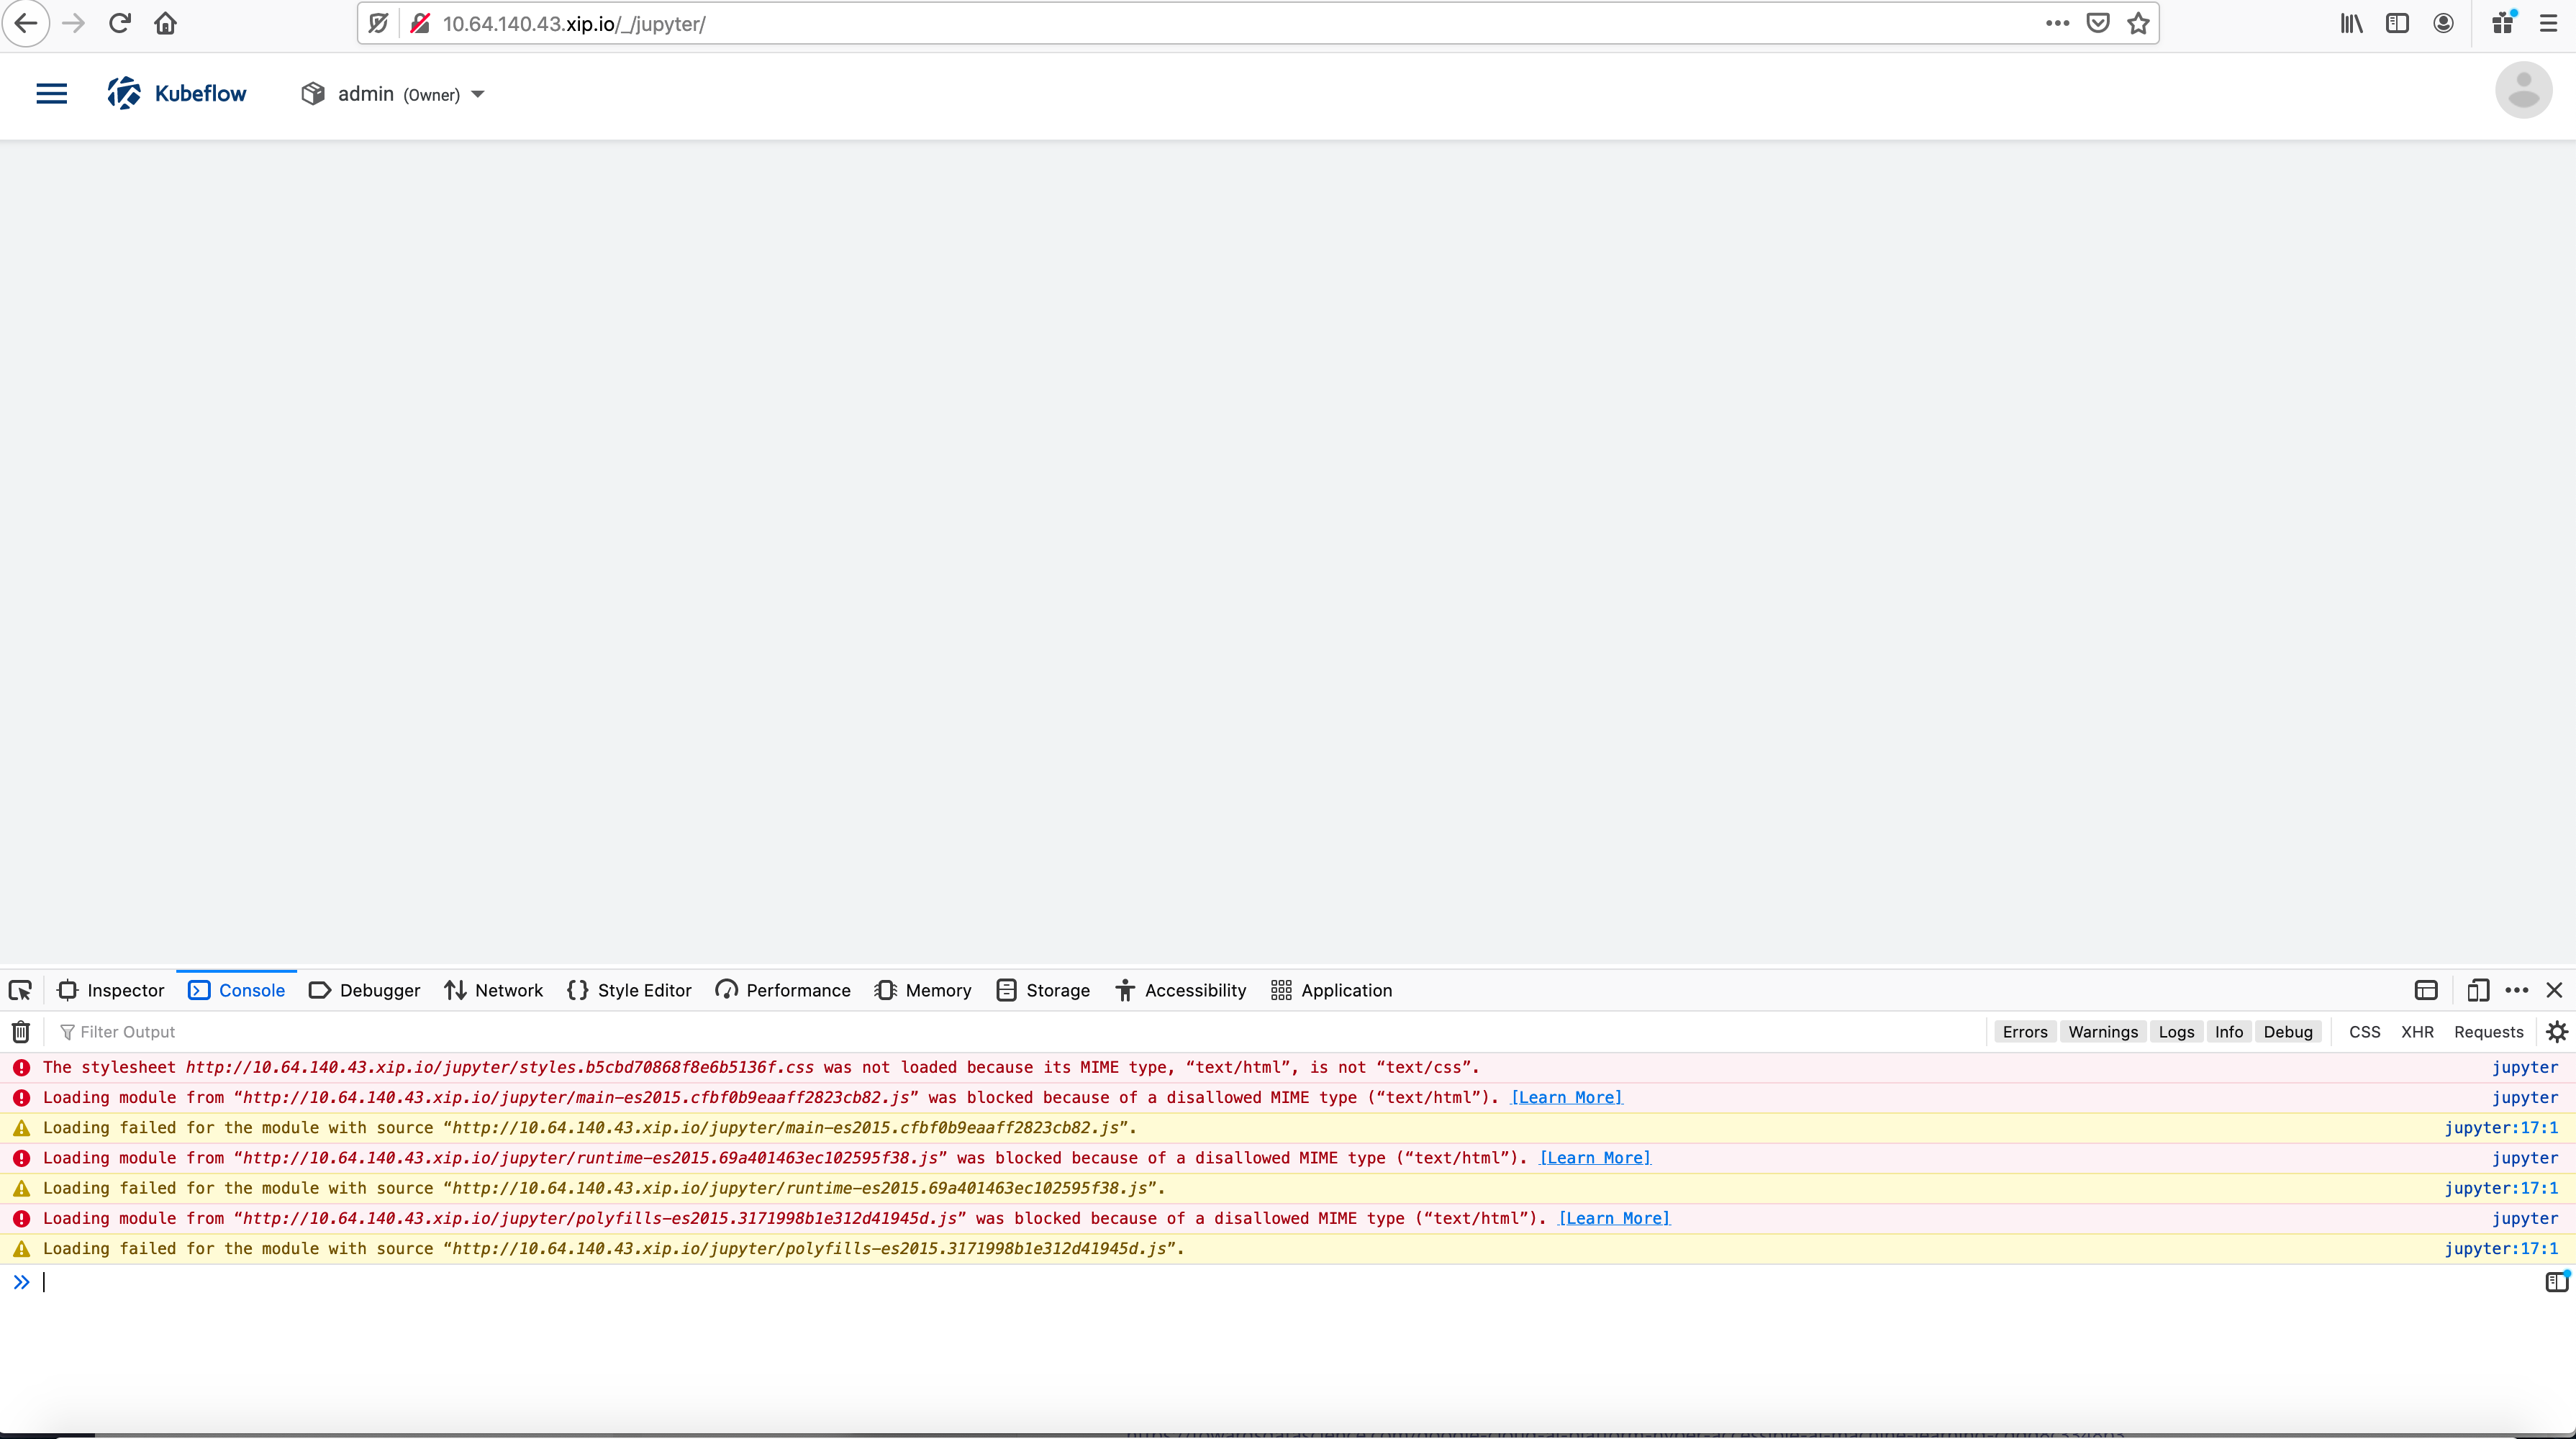The height and width of the screenshot is (1439, 2576).
Task: Clear the console output with trash icon
Action: 20,1031
